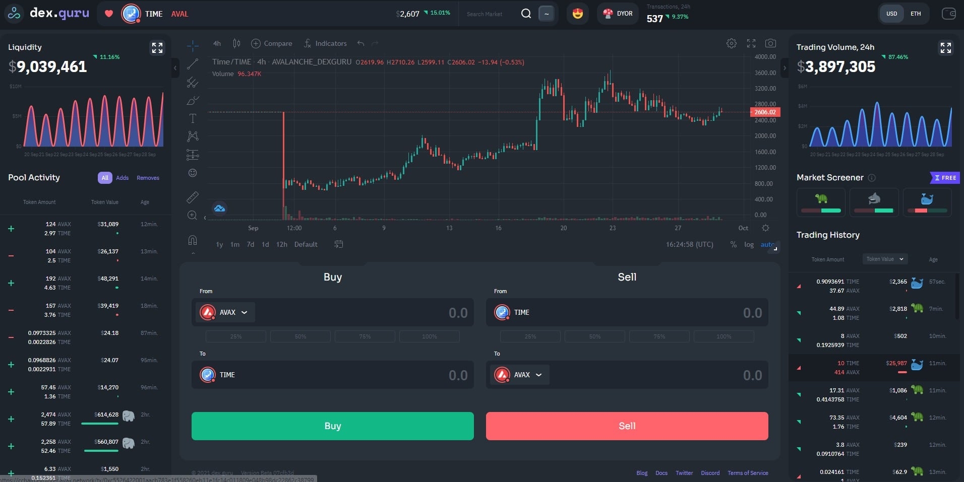The width and height of the screenshot is (964, 482).
Task: Open the candlestick chart style selector
Action: [x=236, y=43]
